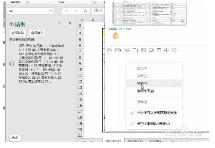
Task: Select column A header
Action: point(93,20)
